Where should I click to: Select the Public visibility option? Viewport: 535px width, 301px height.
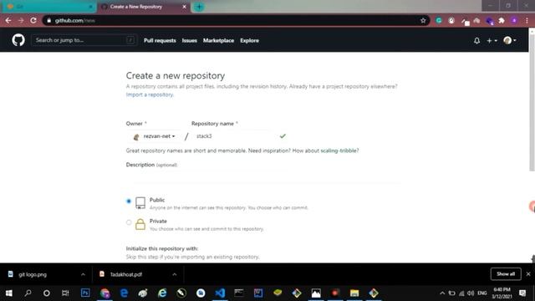coord(129,201)
